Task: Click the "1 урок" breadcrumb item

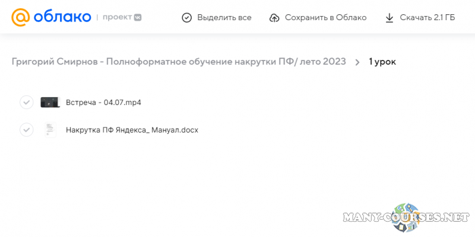Action: 382,62
